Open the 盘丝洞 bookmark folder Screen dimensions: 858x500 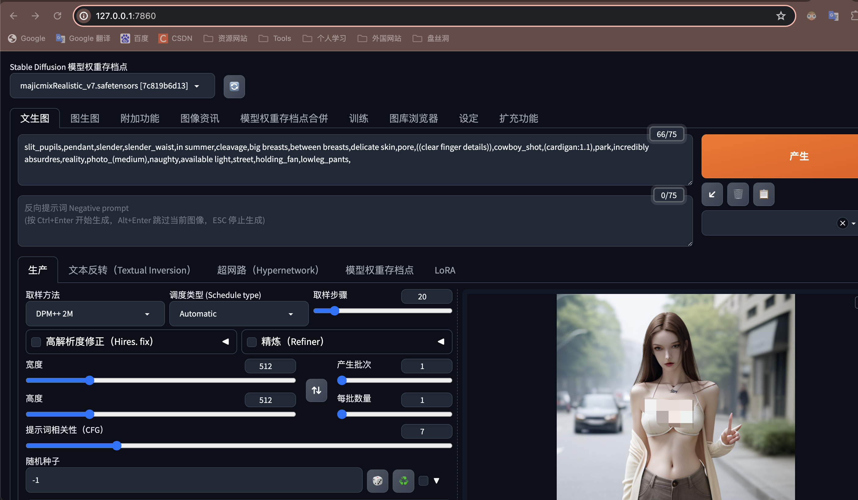pos(431,38)
